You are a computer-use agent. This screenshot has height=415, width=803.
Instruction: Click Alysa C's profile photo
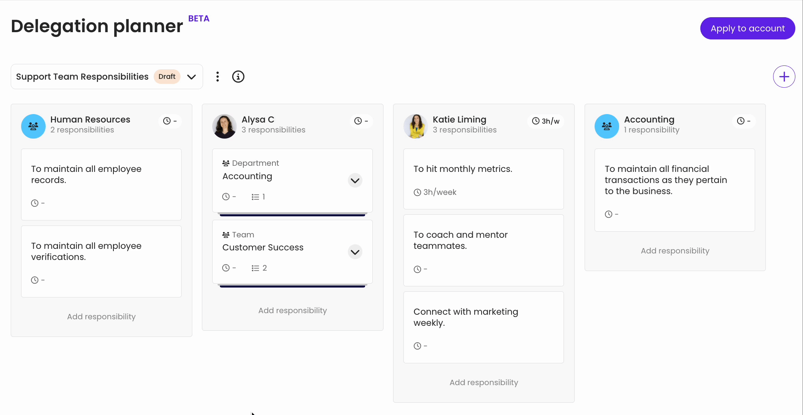click(x=224, y=126)
